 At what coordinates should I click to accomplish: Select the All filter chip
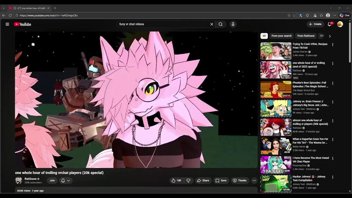click(264, 36)
